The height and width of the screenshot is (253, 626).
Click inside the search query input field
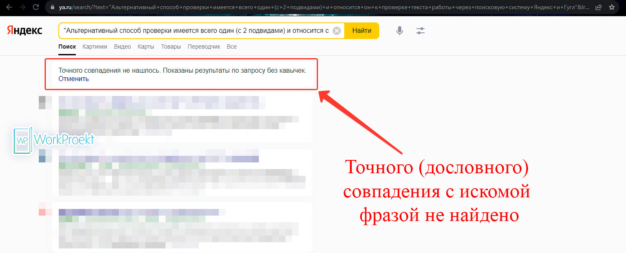click(x=188, y=30)
